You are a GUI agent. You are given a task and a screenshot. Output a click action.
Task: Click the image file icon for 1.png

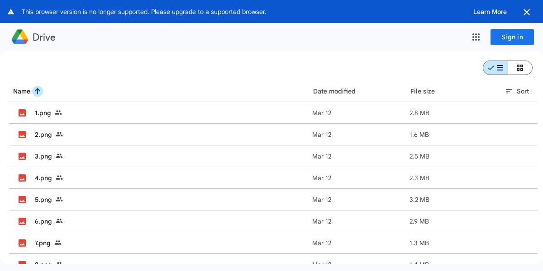pyautogui.click(x=22, y=113)
